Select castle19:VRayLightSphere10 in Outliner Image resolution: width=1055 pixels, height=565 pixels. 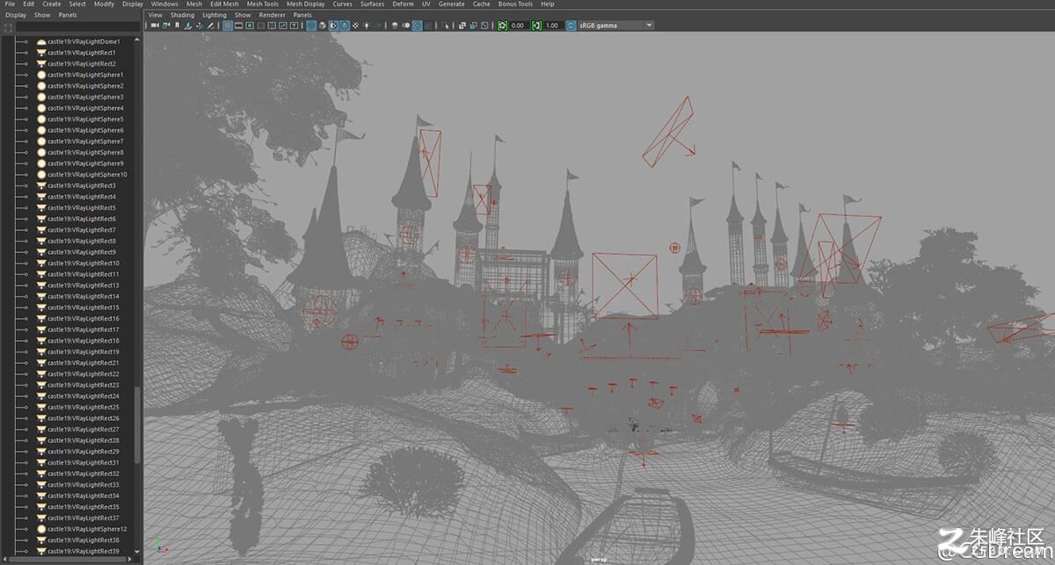click(x=87, y=174)
